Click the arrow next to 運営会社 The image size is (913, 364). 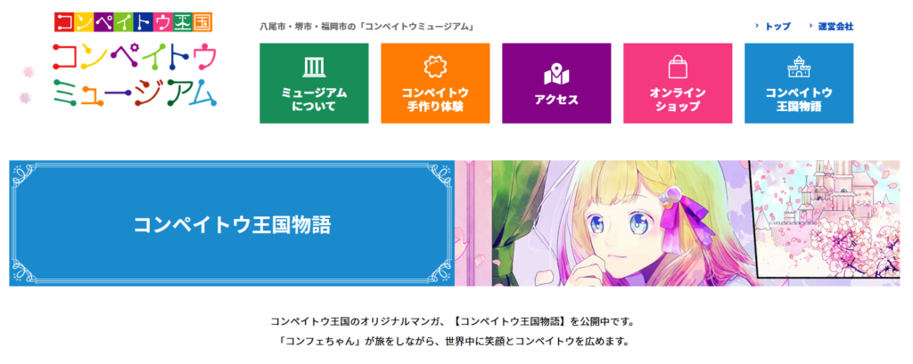coord(810,26)
